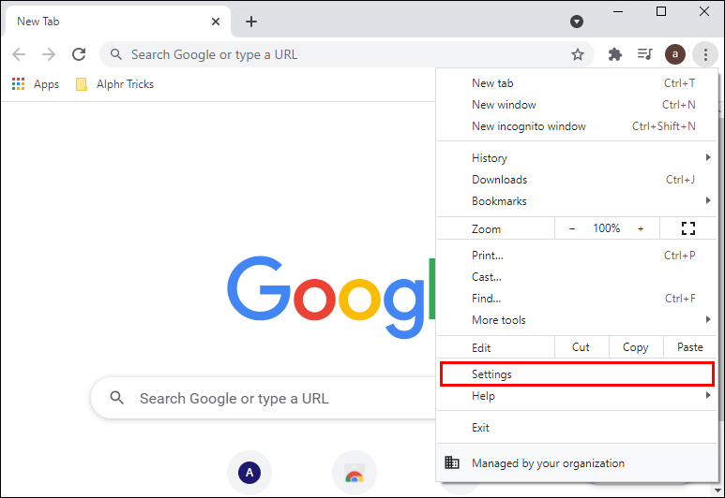725x498 pixels.
Task: Click the page scrollbar down arrow
Action: click(717, 491)
